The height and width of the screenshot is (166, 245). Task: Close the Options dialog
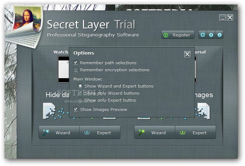pyautogui.click(x=187, y=54)
